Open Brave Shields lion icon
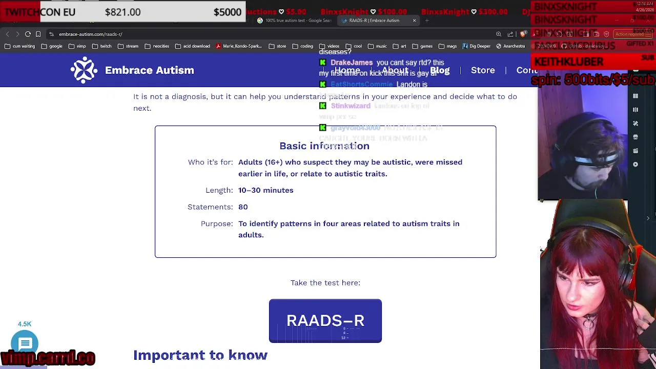This screenshot has width=656, height=369. tap(522, 34)
